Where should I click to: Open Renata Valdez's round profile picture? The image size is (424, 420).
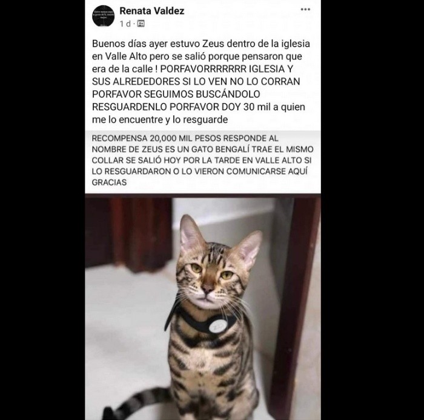coord(103,16)
